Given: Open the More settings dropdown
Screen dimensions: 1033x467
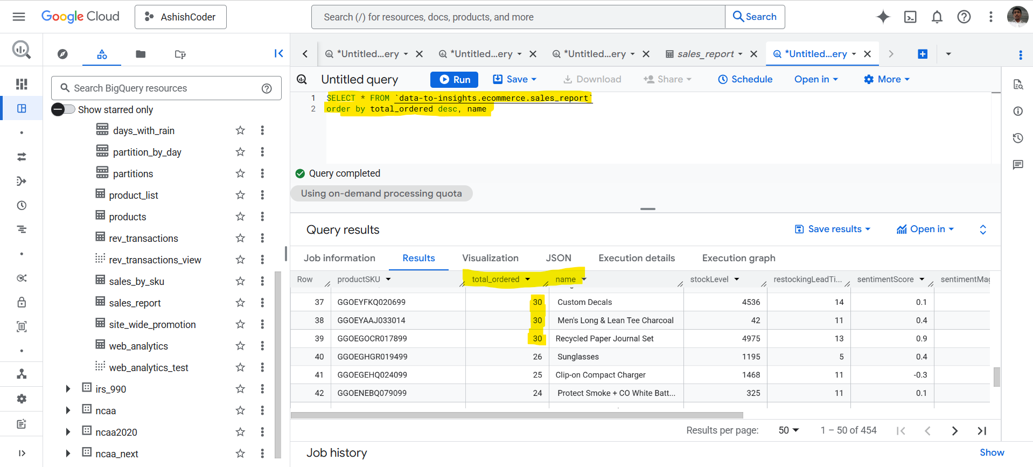Looking at the screenshot, I should click(x=887, y=79).
